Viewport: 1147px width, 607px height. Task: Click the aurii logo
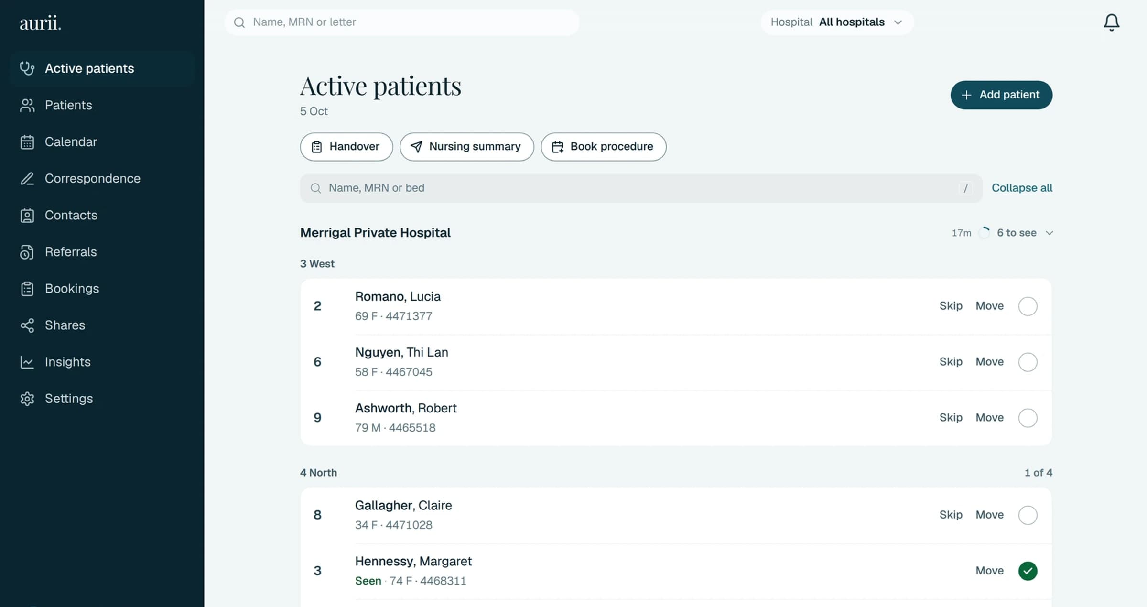click(x=40, y=22)
